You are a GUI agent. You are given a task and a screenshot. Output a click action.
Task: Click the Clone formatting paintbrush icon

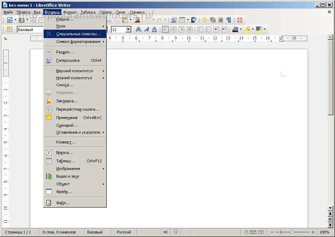137,20
